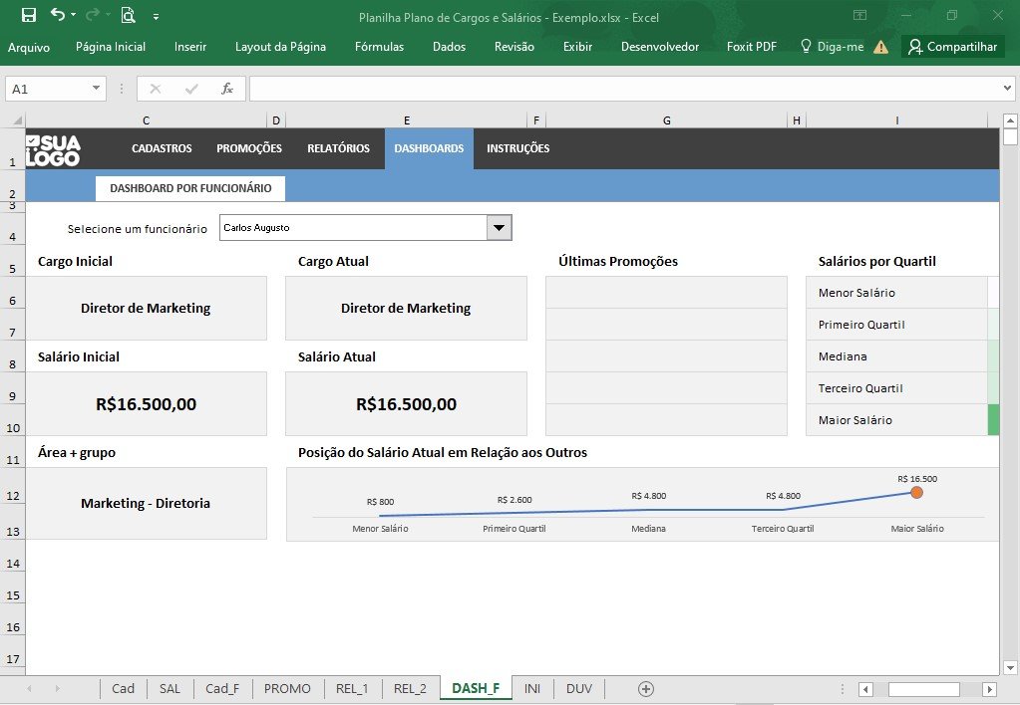Switch to the PROMO sheet tab
Image resolution: width=1020 pixels, height=705 pixels.
click(x=287, y=689)
